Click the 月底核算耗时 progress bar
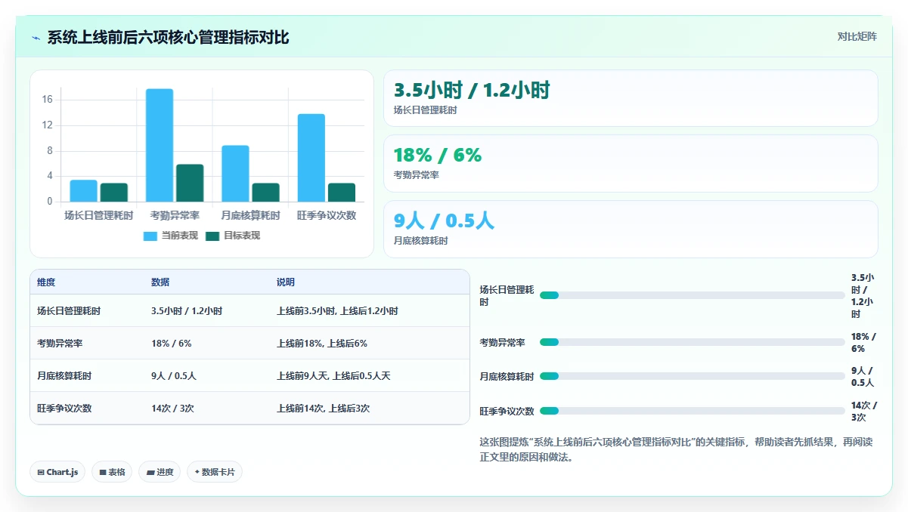The height and width of the screenshot is (512, 908). [692, 376]
